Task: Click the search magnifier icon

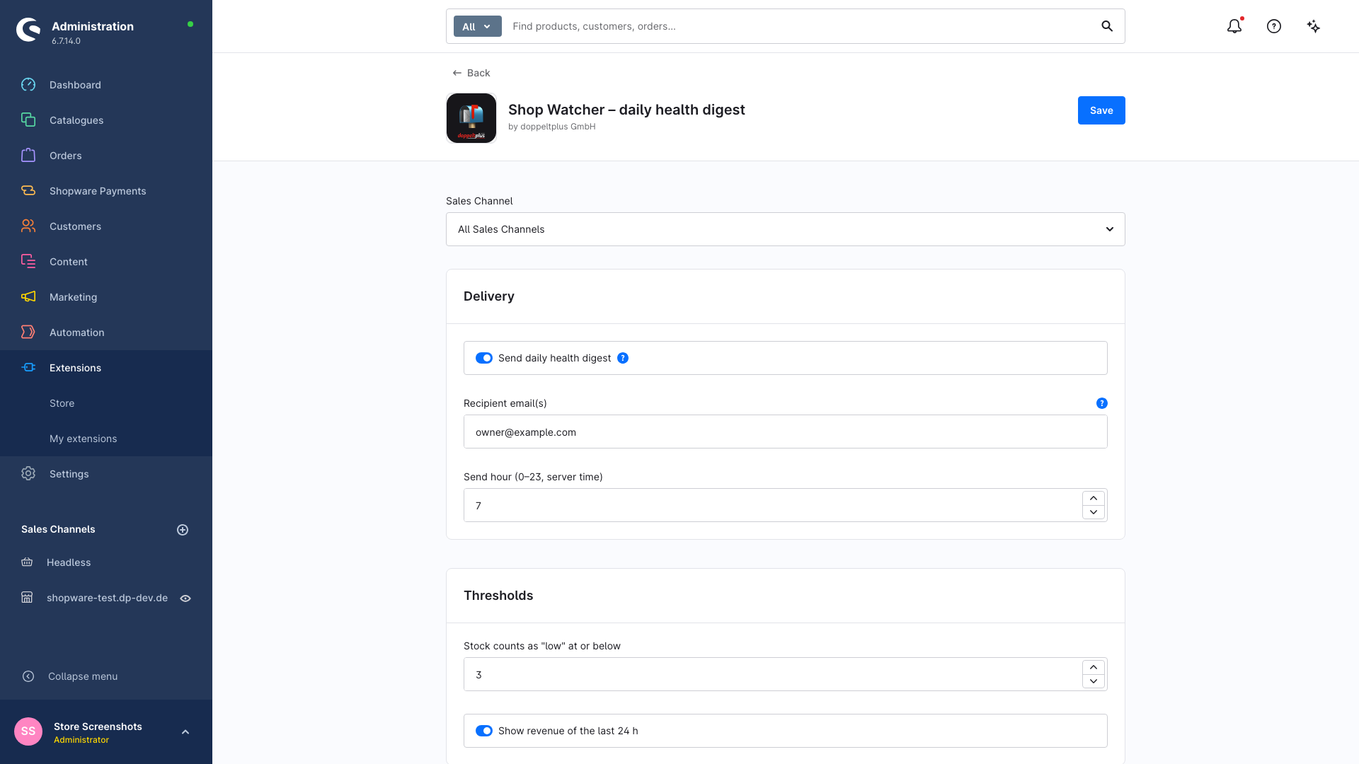Action: pyautogui.click(x=1107, y=26)
